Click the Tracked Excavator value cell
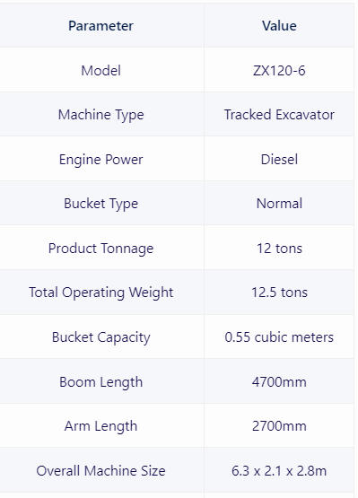Image resolution: width=358 pixels, height=498 pixels. [279, 115]
